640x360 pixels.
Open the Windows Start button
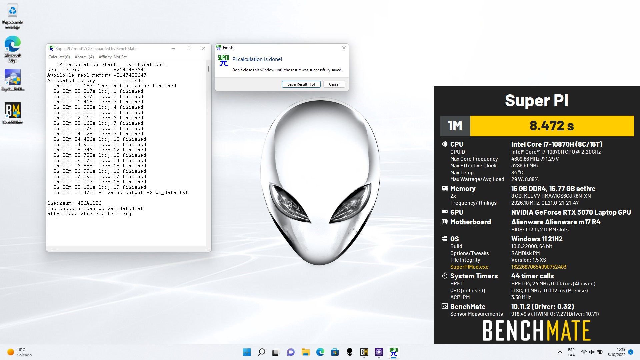tap(247, 352)
